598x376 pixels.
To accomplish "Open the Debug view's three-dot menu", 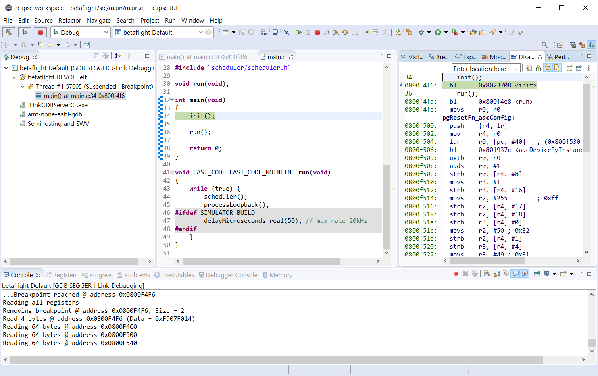I will tap(129, 56).
